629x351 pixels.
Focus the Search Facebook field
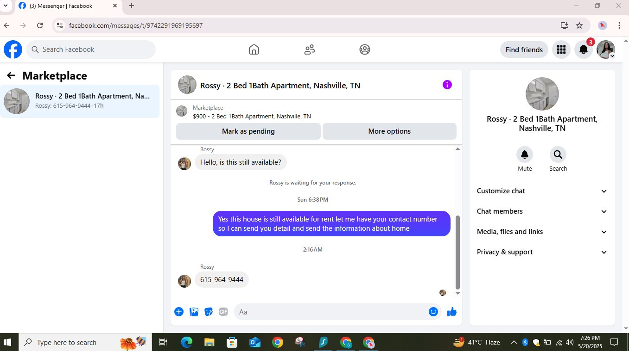coord(91,49)
